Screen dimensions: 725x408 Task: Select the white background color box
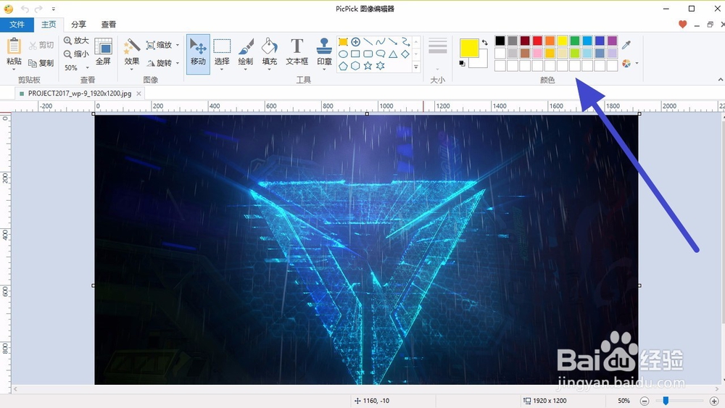tap(481, 62)
